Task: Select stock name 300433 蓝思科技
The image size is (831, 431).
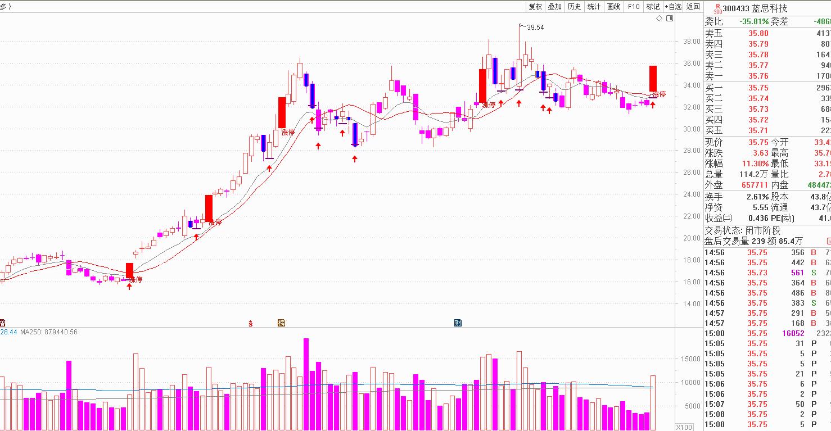Action: [755, 8]
